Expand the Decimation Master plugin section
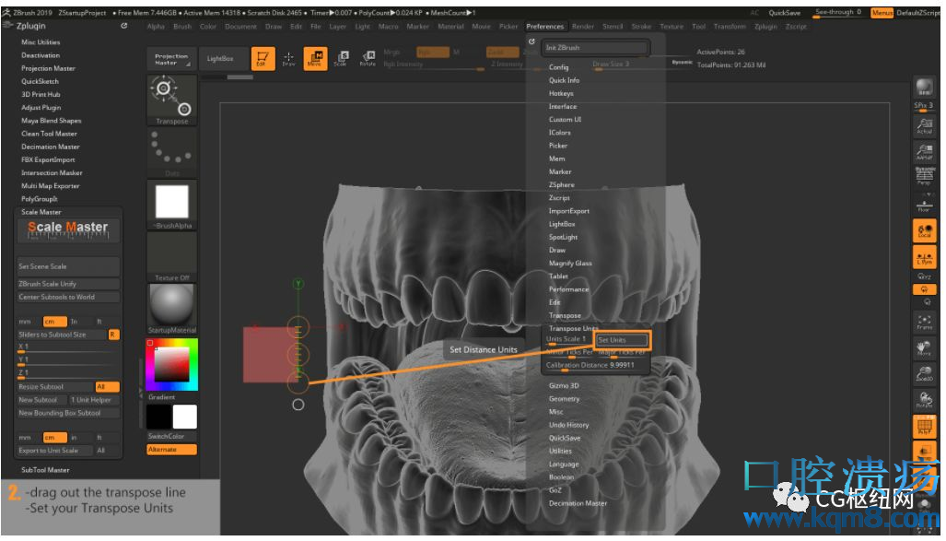This screenshot has width=946, height=541. click(51, 147)
